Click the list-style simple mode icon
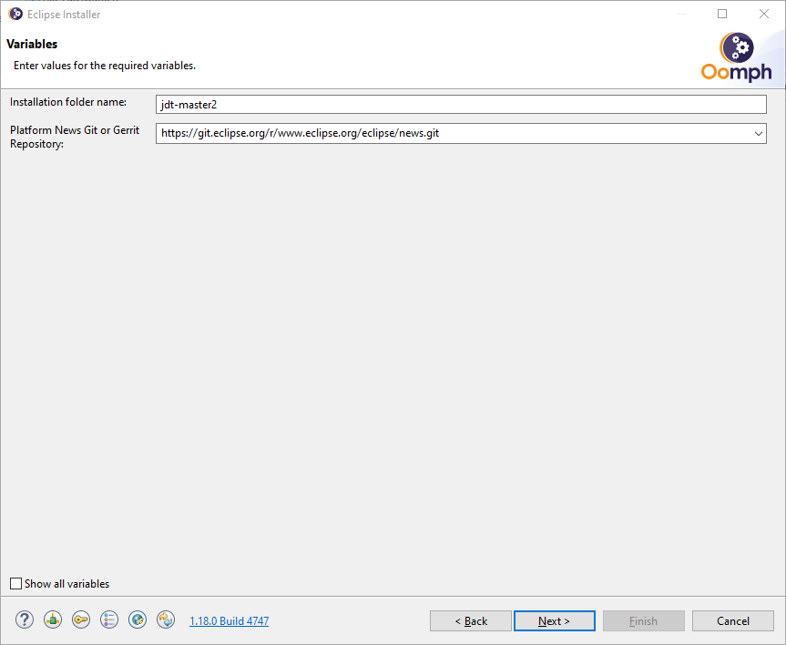Image resolution: width=786 pixels, height=645 pixels. point(109,619)
